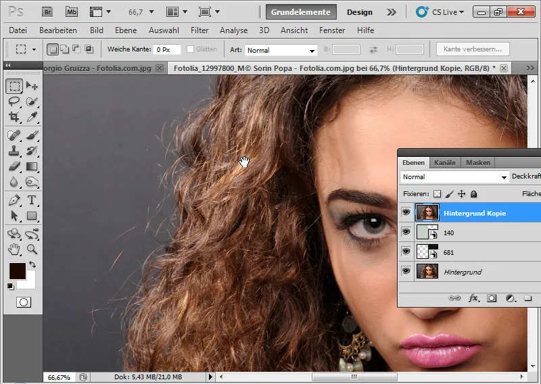Image resolution: width=541 pixels, height=384 pixels.
Task: Select the Pen tool
Action: click(x=14, y=200)
